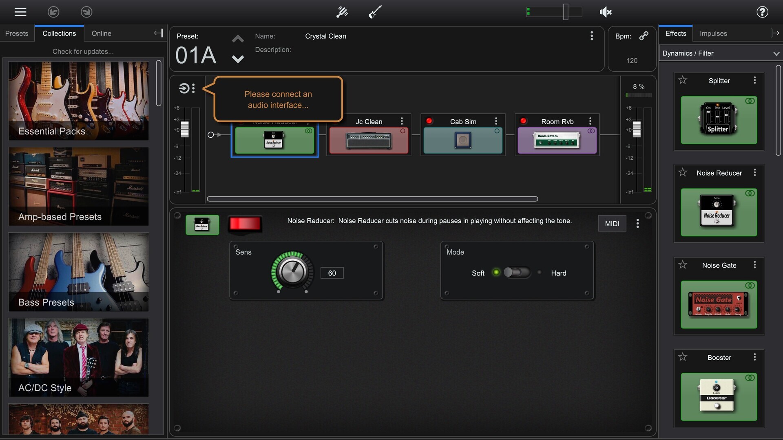Favorite the Booster effect star
The width and height of the screenshot is (783, 440).
(x=683, y=357)
